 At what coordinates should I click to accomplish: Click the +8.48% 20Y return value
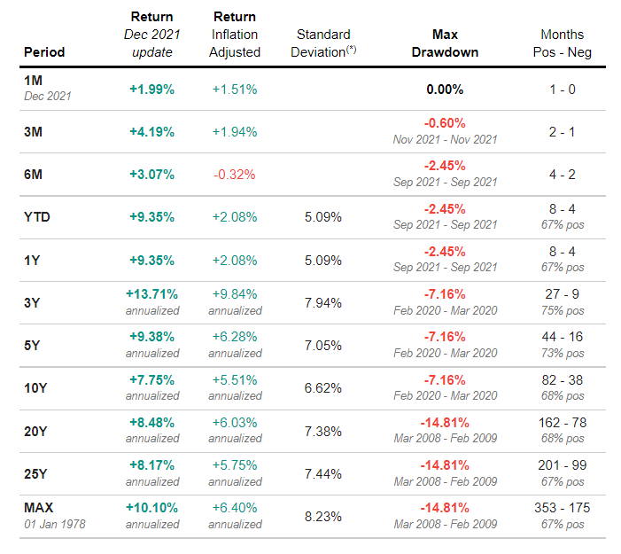tap(151, 422)
